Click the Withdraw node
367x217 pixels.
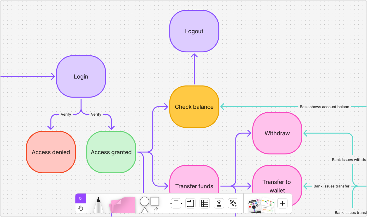[277, 133]
